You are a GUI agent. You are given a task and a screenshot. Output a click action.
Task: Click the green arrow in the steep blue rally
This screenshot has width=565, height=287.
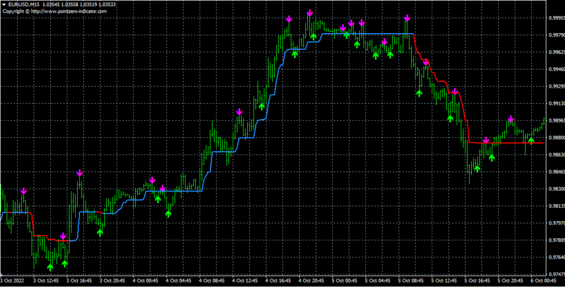click(262, 107)
